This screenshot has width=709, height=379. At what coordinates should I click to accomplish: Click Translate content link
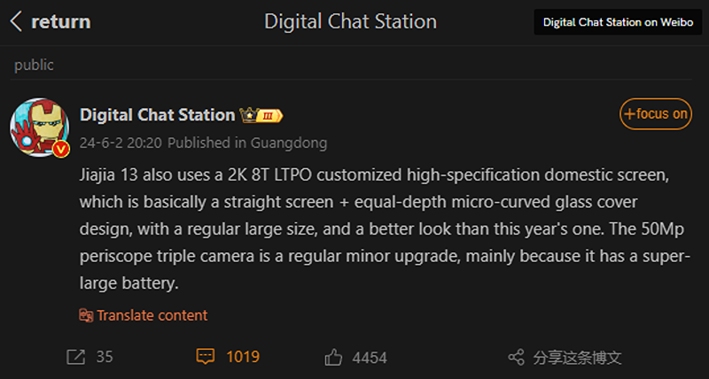152,315
